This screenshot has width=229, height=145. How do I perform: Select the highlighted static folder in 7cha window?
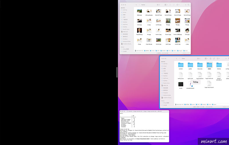coord(209,65)
